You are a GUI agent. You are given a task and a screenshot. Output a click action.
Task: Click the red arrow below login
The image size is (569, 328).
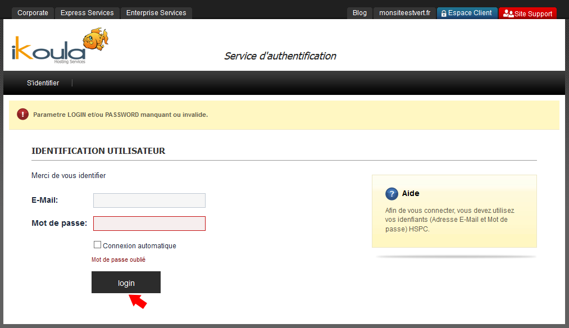coord(138,301)
